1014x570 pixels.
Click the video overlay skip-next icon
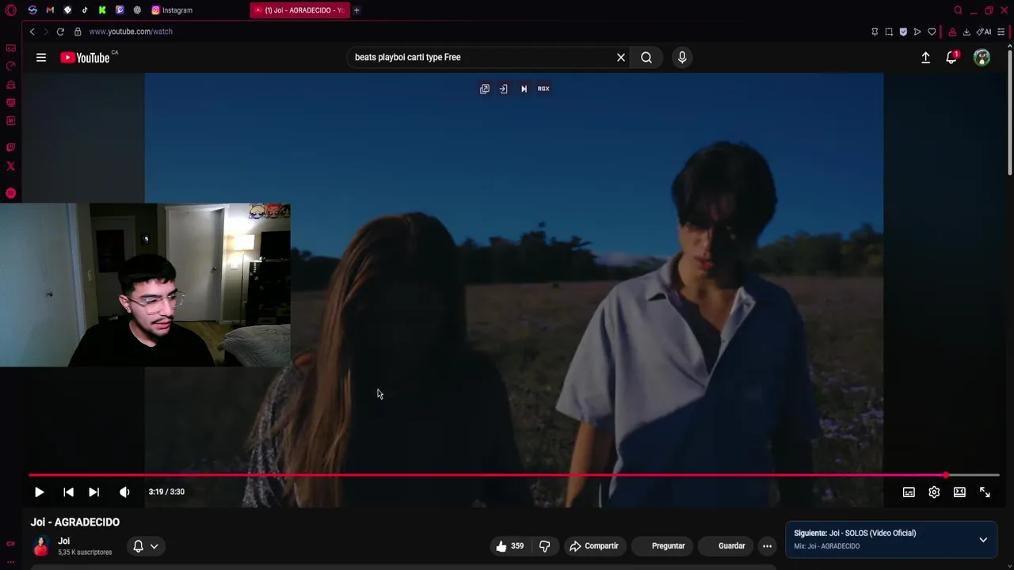pos(524,89)
